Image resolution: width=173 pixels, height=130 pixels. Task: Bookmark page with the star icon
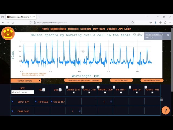coord(132,22)
